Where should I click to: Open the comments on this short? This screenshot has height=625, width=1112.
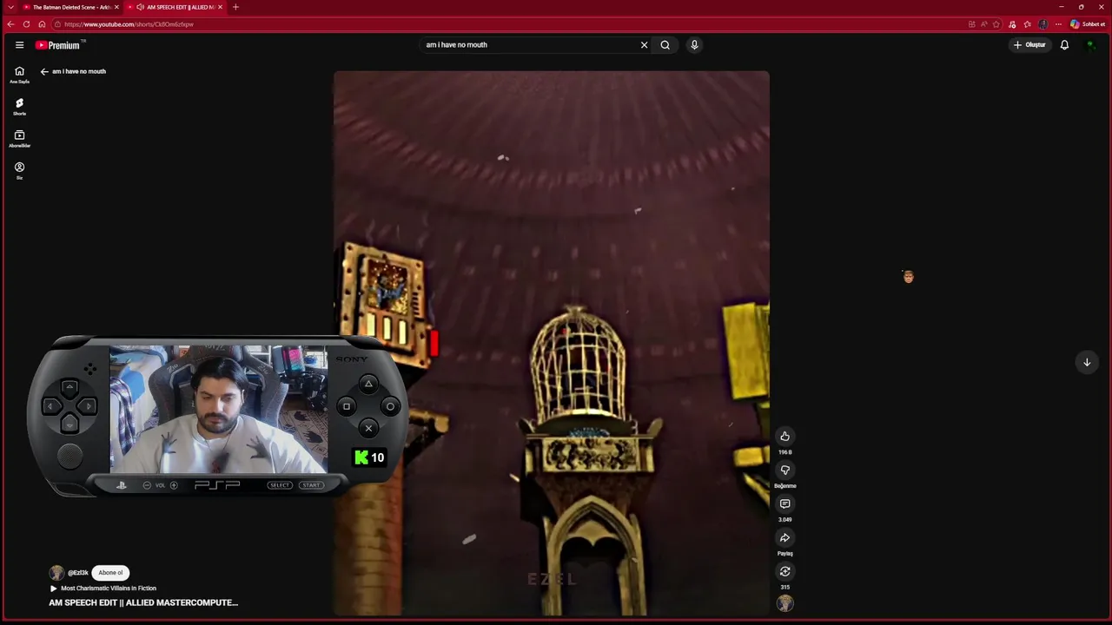tap(784, 504)
